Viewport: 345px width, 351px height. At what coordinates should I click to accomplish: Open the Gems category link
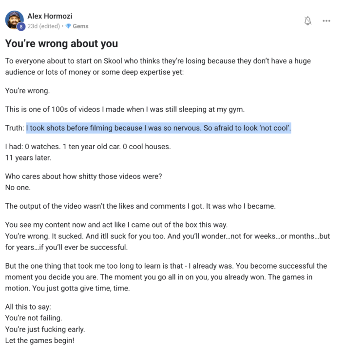point(80,26)
